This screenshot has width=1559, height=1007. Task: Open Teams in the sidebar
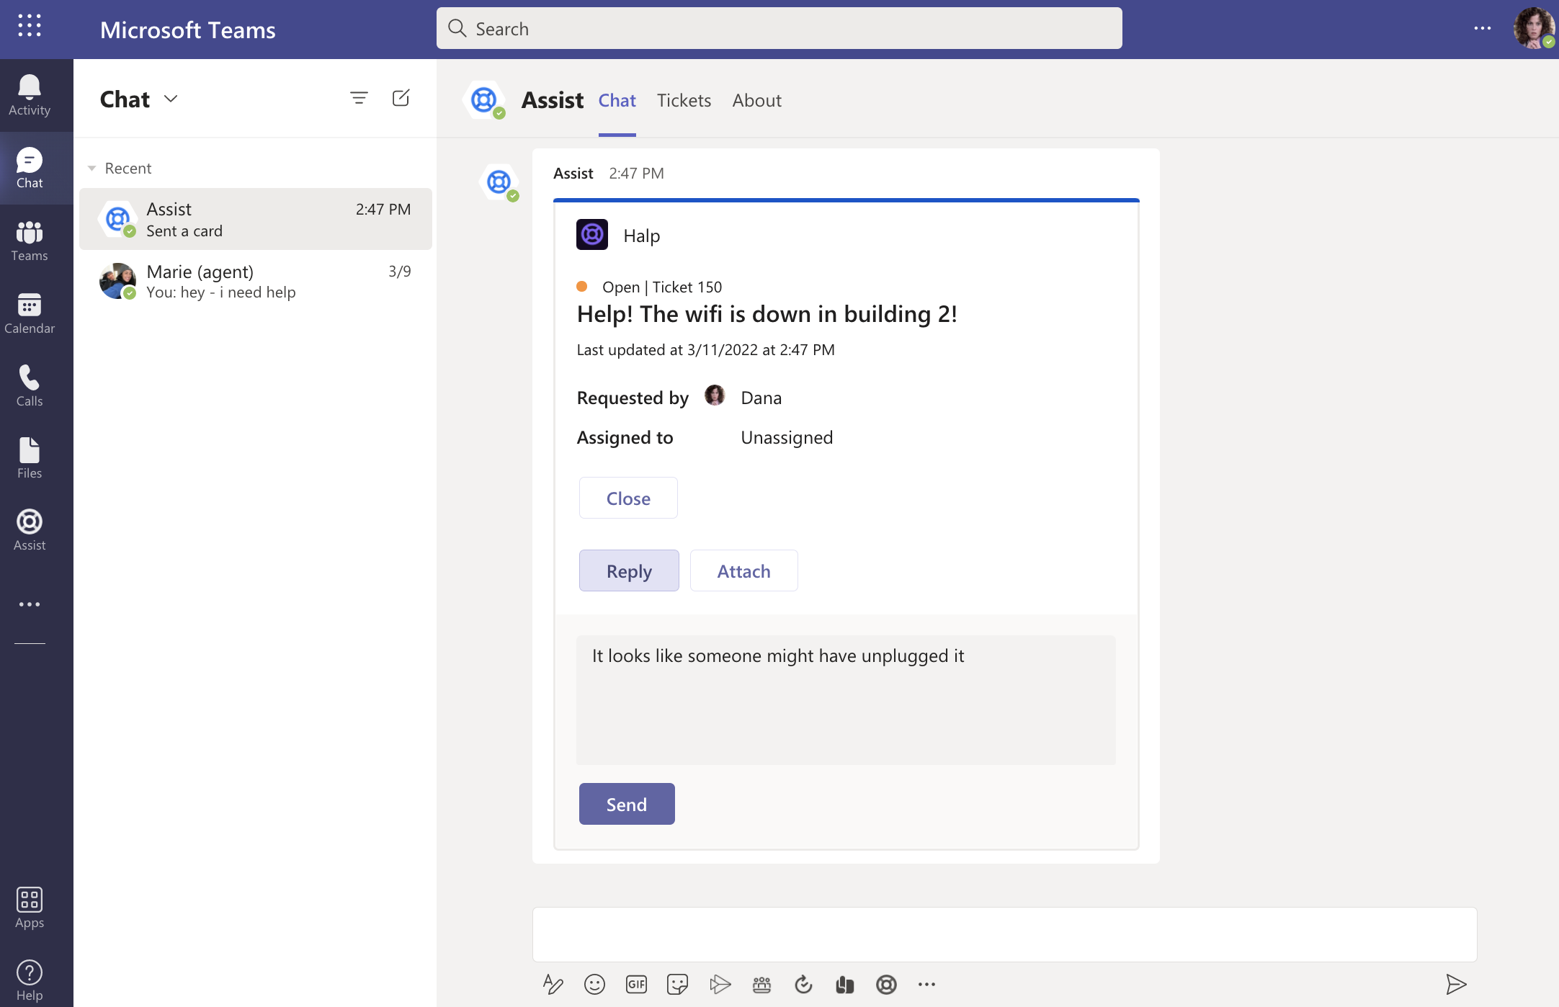[30, 241]
